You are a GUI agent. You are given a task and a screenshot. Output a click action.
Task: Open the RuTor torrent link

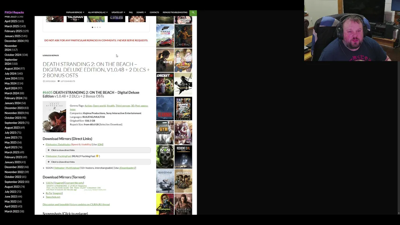pos(49,193)
